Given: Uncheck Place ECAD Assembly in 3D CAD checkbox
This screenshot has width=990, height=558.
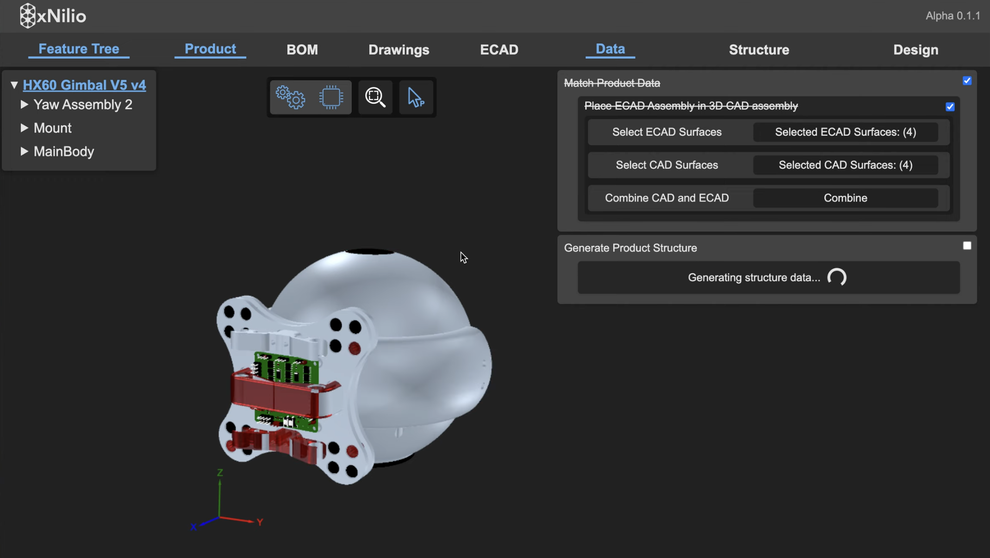Looking at the screenshot, I should [x=950, y=107].
